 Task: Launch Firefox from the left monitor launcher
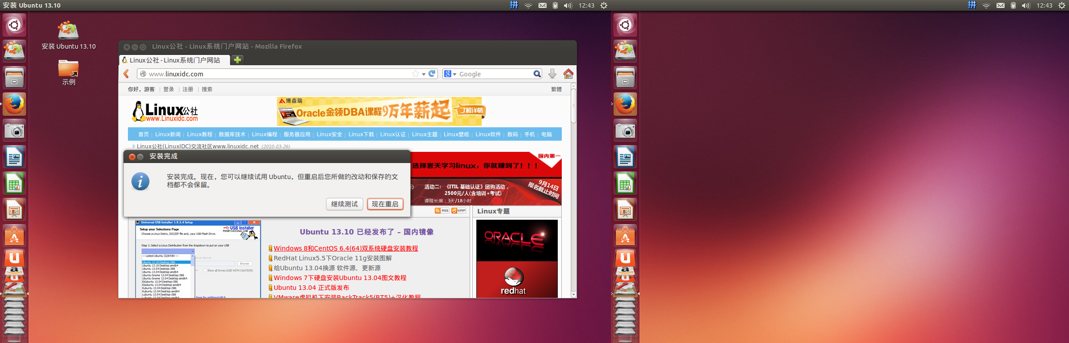tap(14, 104)
